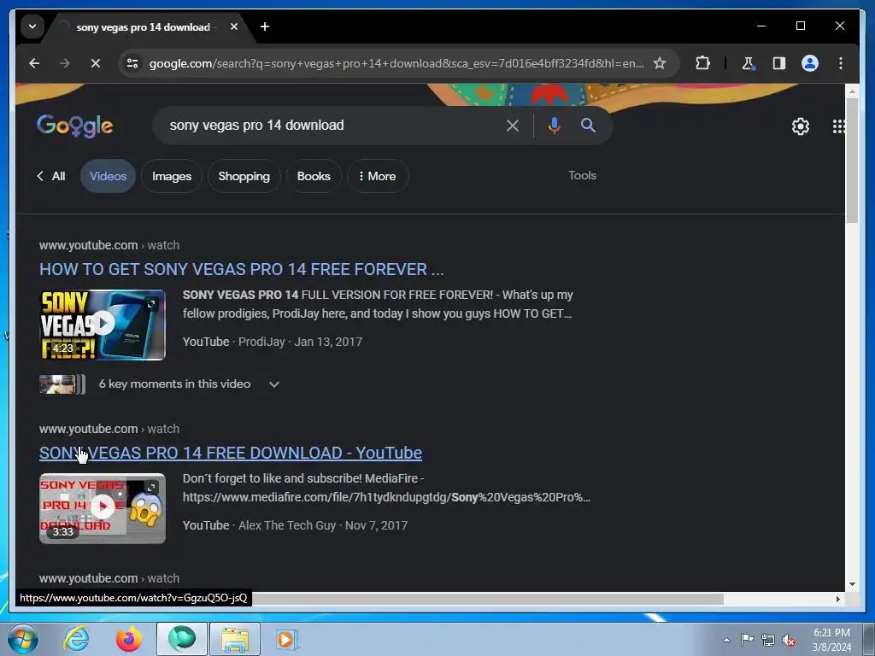Stop loading the page
The image size is (875, 656).
pos(96,63)
